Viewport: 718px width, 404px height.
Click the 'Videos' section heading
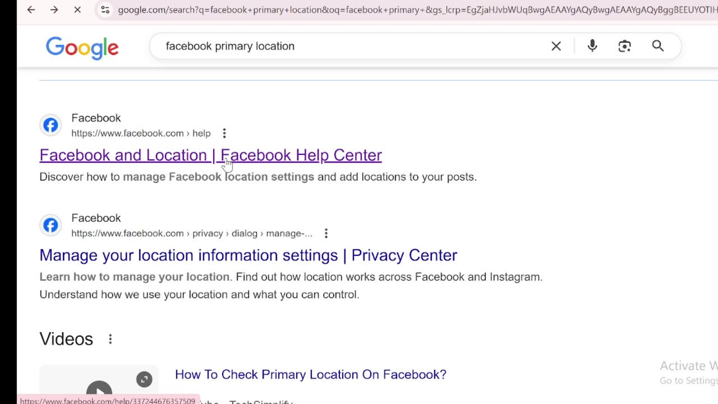click(x=66, y=339)
